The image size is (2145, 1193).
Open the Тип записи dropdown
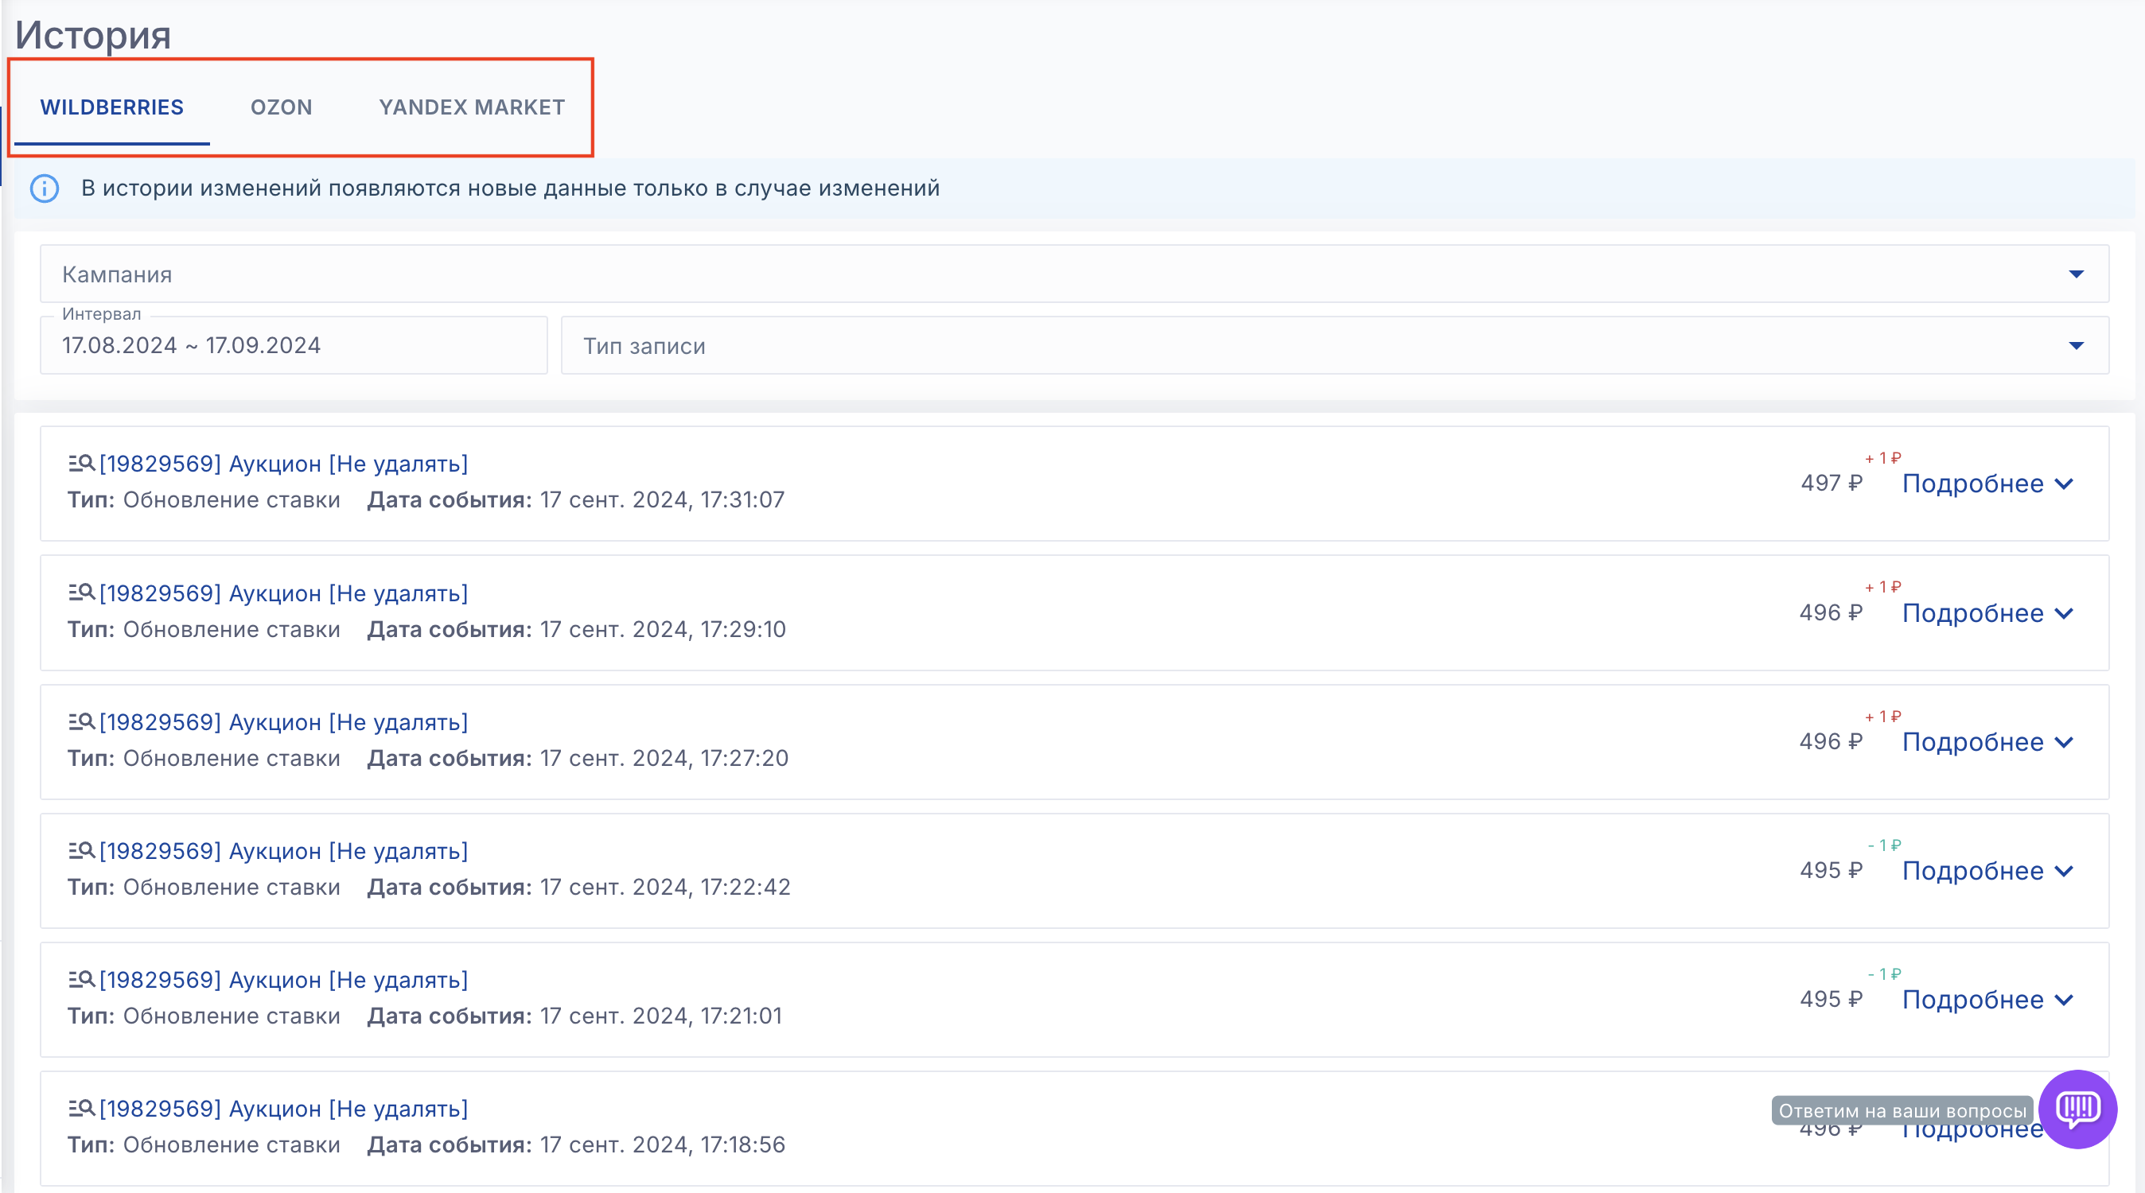click(x=1334, y=345)
